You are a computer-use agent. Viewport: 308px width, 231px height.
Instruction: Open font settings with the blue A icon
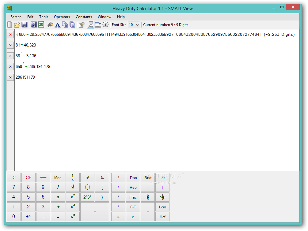click(58, 25)
